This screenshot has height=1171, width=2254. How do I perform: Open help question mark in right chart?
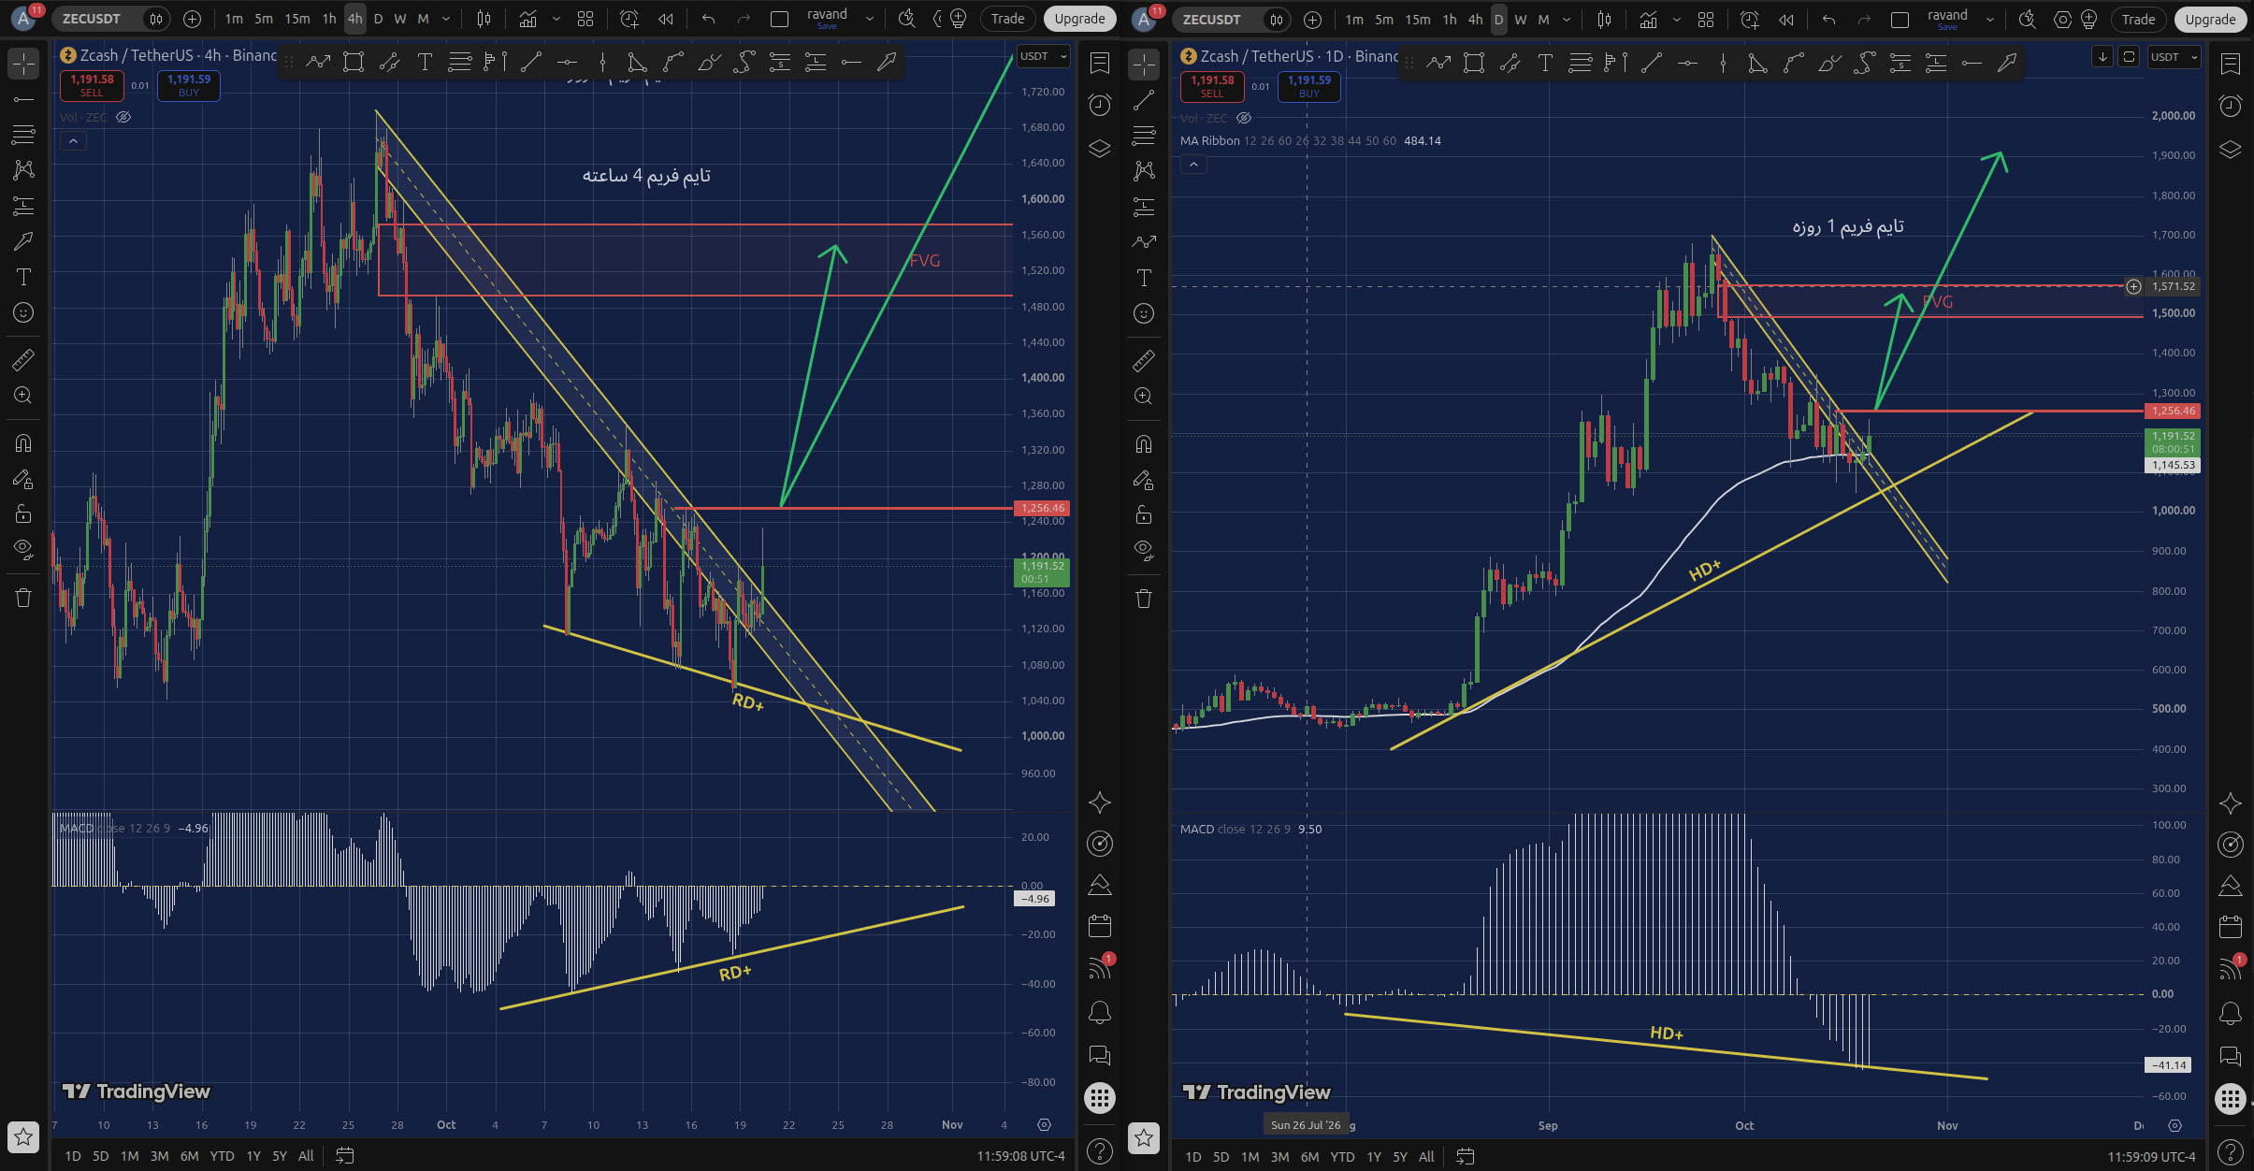(2231, 1151)
